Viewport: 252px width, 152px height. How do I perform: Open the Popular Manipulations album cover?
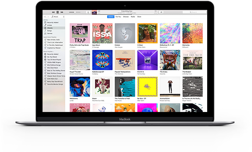(x=125, y=60)
